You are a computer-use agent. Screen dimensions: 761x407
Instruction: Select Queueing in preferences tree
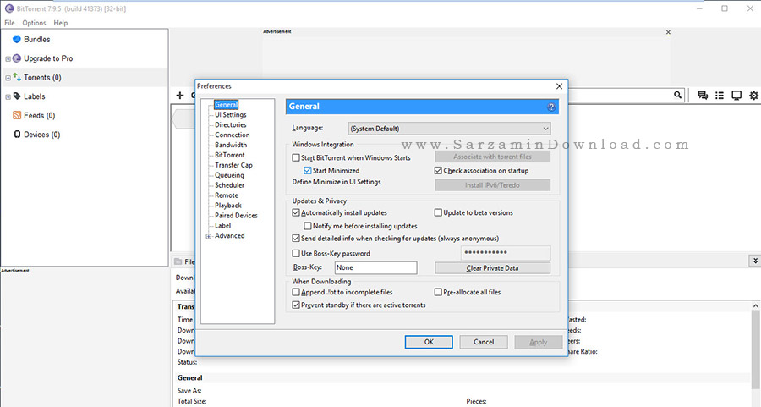[229, 175]
